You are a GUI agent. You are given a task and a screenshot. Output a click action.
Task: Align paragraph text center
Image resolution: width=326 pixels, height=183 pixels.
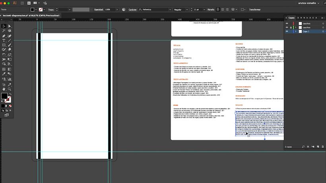click(223, 10)
